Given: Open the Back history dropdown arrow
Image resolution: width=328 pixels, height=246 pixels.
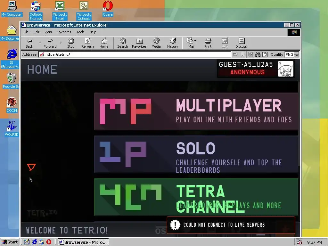Looking at the screenshot, I should point(40,43).
